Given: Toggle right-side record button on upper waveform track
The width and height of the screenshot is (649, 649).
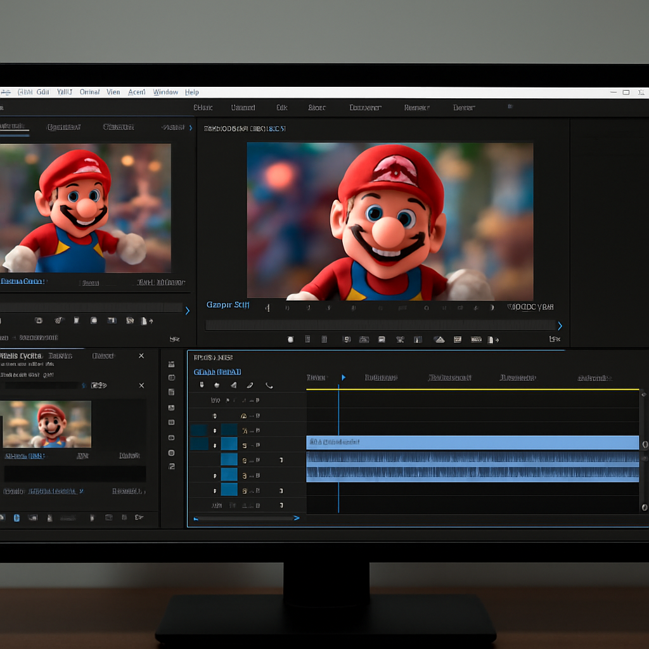Looking at the screenshot, I should tap(281, 460).
